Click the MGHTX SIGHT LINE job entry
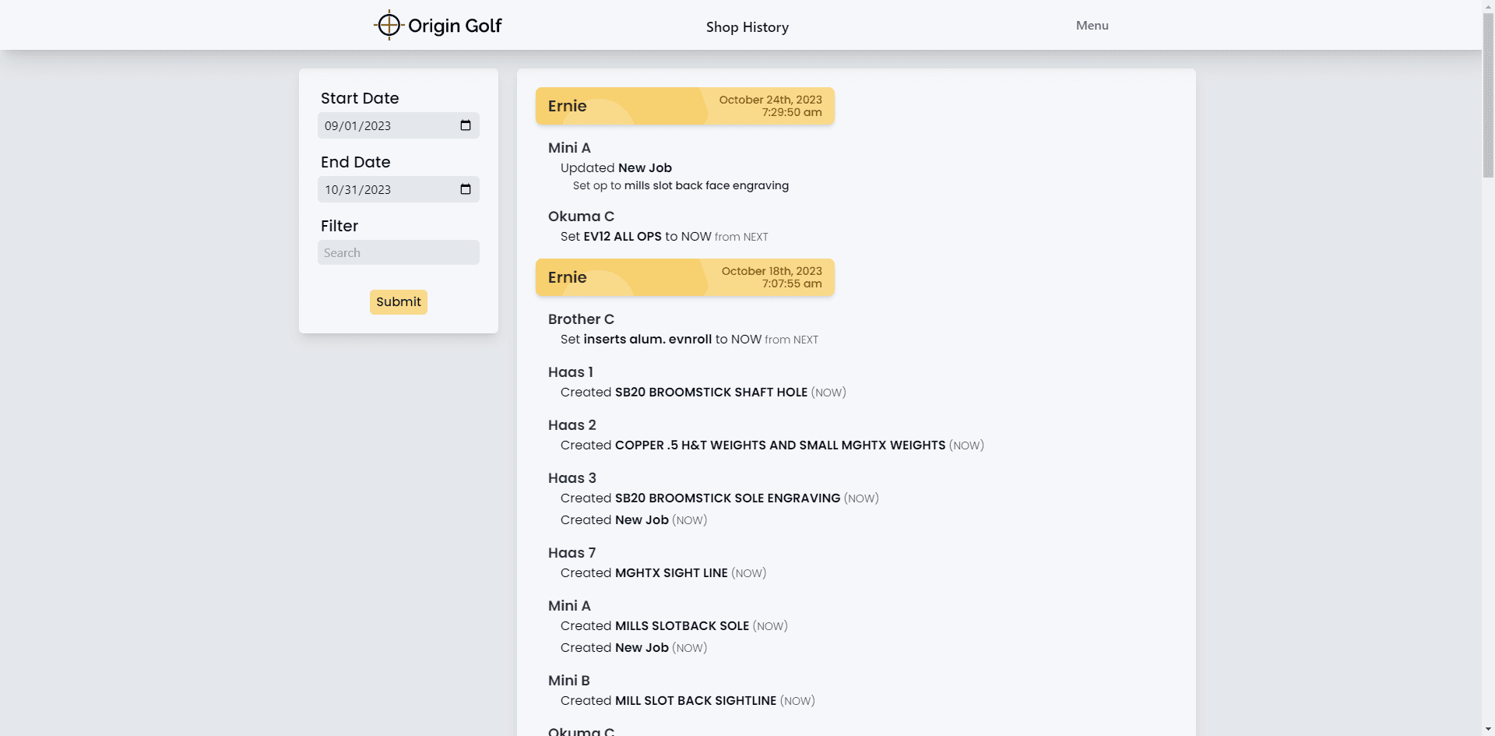Screen dimensions: 1495x736 pos(670,573)
